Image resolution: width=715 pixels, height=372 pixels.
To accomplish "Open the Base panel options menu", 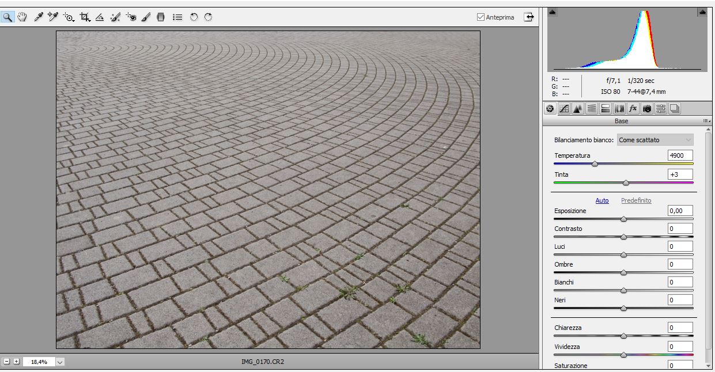I will point(706,121).
